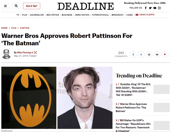Share article on Facebook round button

click(x=133, y=54)
